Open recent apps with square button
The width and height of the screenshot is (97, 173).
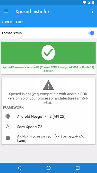pos(78,168)
